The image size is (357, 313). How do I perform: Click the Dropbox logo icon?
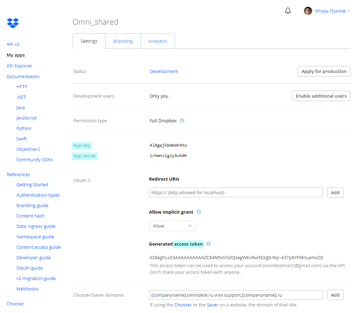[x=13, y=23]
